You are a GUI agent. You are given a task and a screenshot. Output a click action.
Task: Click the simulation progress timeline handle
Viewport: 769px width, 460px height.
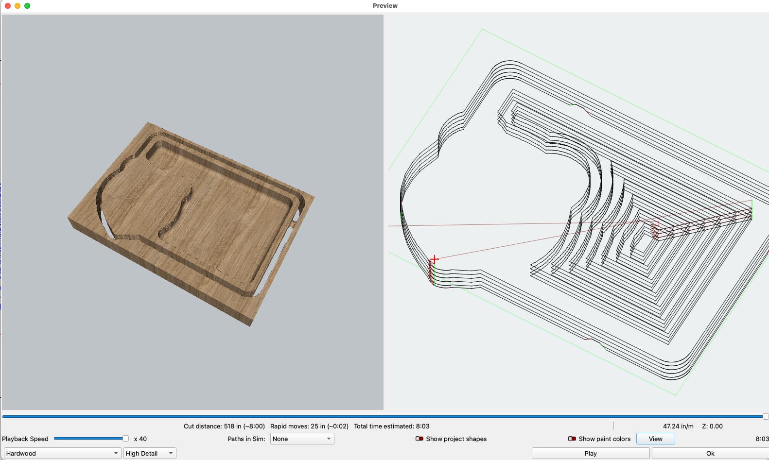pyautogui.click(x=766, y=416)
